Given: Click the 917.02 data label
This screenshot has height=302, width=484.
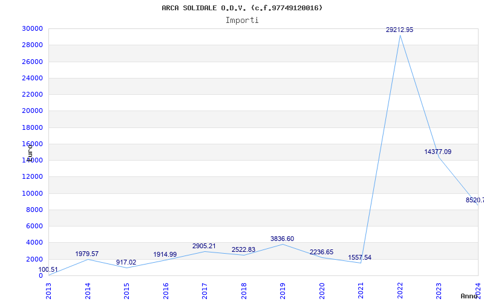Looking at the screenshot, I should coord(126,263).
